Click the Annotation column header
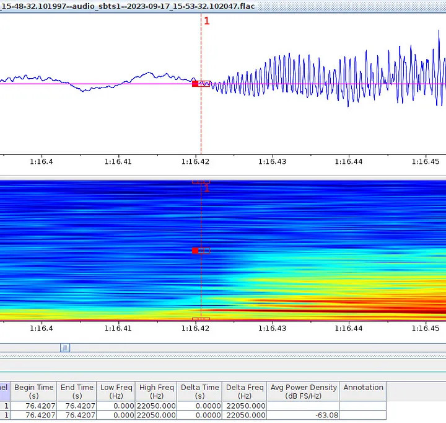Screen dimensions: 446x423 (x=363, y=388)
